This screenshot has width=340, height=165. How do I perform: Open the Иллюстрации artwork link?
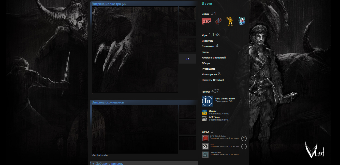(x=209, y=74)
